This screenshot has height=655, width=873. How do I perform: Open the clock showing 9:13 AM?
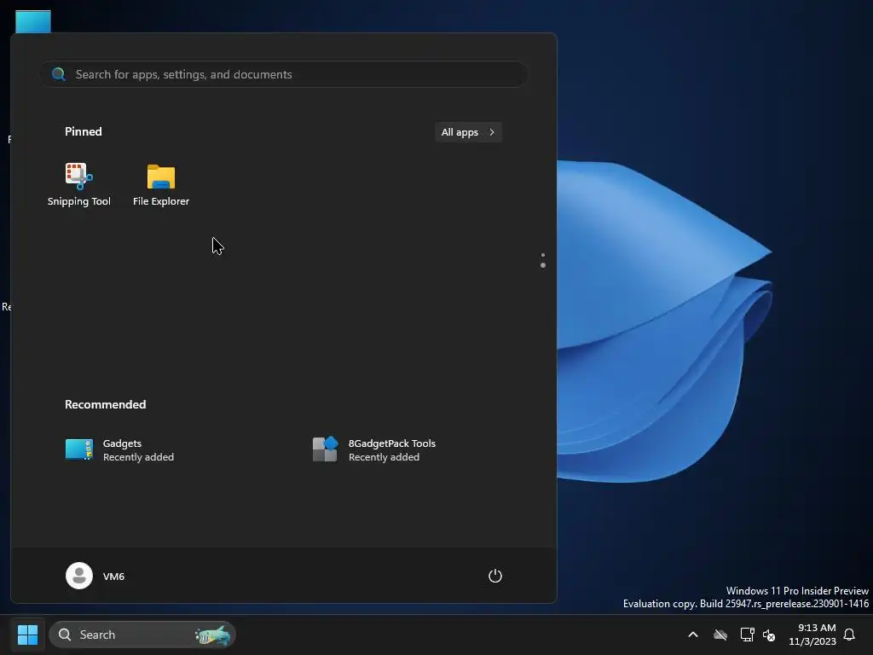[x=812, y=635]
